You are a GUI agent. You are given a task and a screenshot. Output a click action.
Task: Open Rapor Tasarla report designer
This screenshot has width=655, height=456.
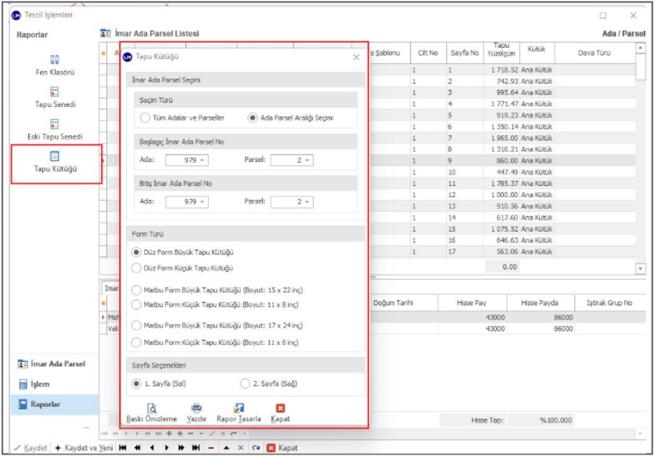(239, 409)
